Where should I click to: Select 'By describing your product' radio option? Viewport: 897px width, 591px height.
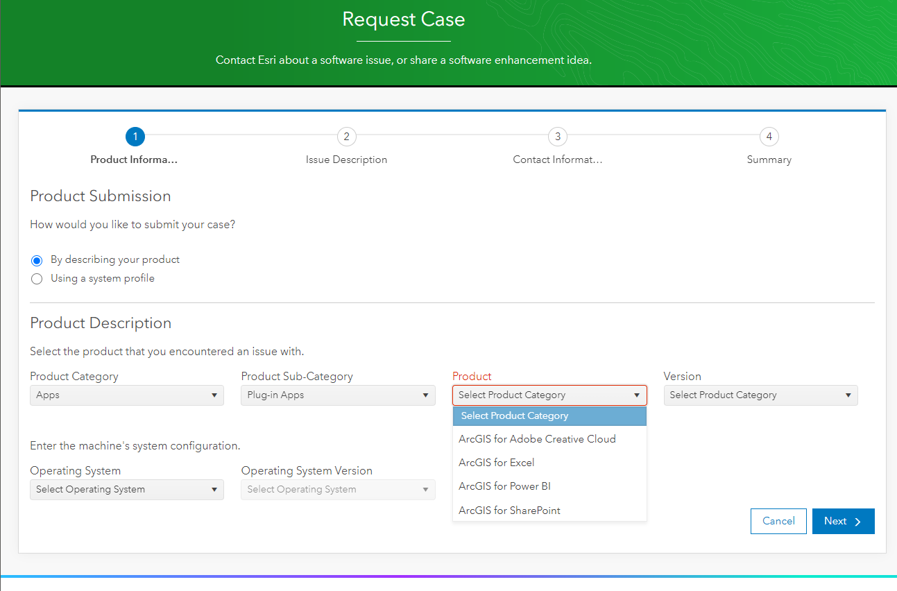(x=37, y=261)
